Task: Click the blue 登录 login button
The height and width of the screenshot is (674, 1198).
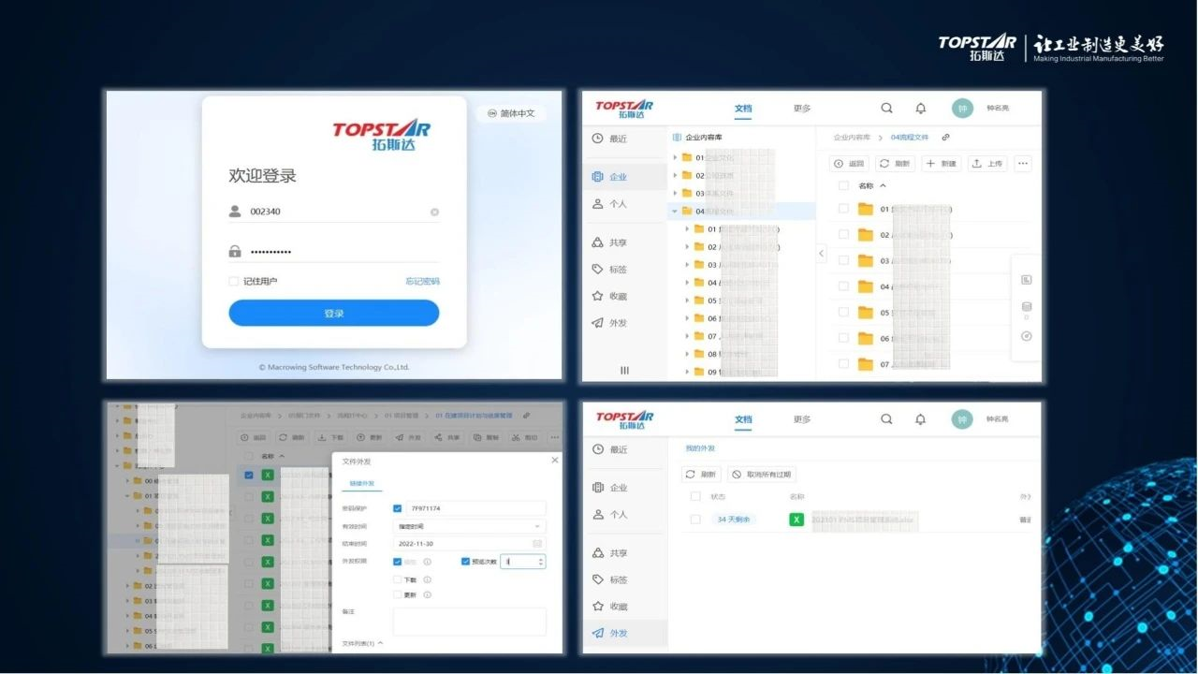Action: pyautogui.click(x=333, y=314)
